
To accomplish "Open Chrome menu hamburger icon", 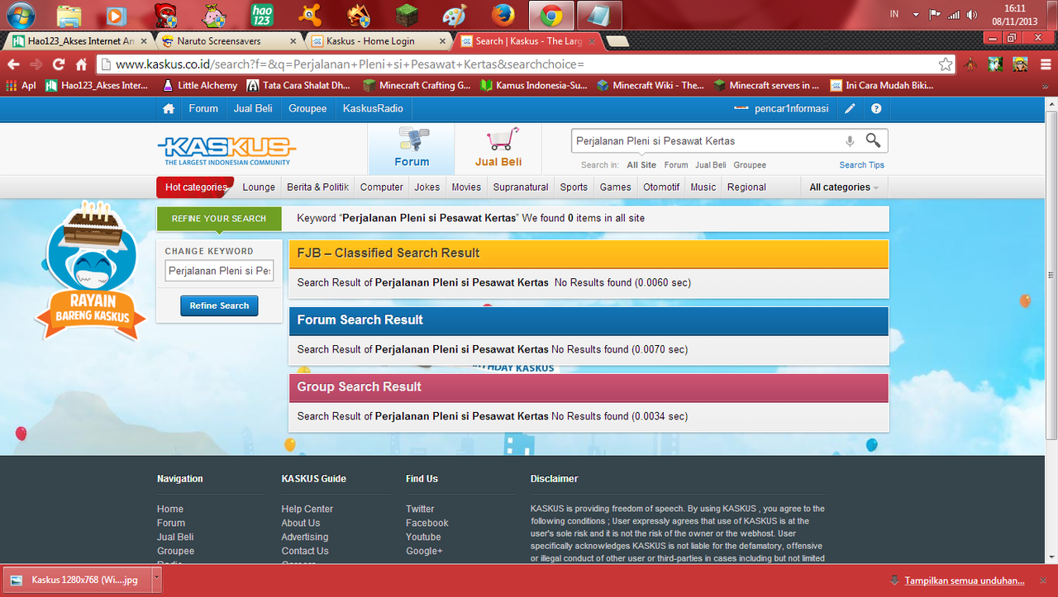I will (1046, 64).
